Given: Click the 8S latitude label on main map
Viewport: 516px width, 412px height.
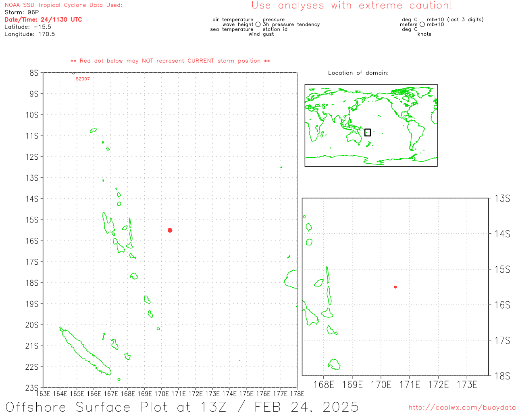Looking at the screenshot, I should coord(34,73).
